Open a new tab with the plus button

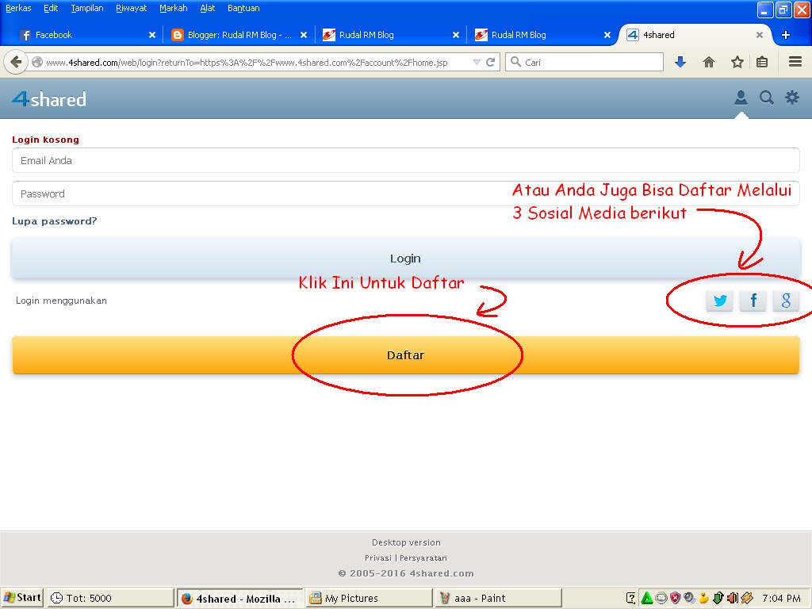(786, 35)
